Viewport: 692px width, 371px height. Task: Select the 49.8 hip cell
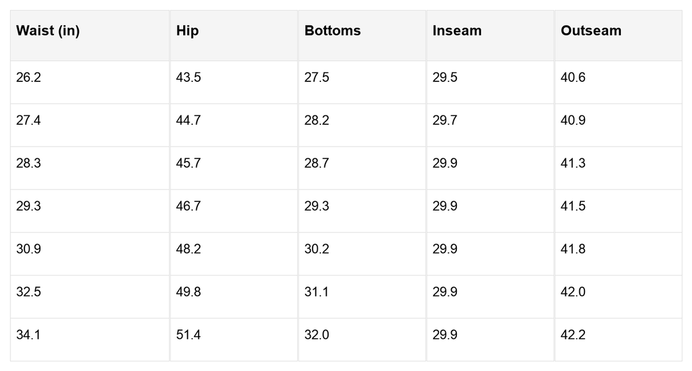pos(188,292)
